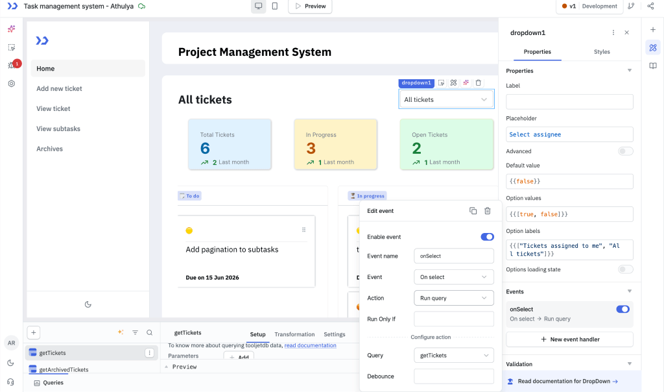Click the Label input field
This screenshot has height=392, width=664.
569,102
